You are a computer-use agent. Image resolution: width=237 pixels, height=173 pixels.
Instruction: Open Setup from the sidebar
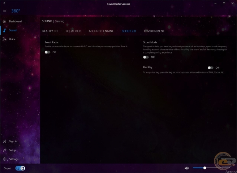click(12, 150)
